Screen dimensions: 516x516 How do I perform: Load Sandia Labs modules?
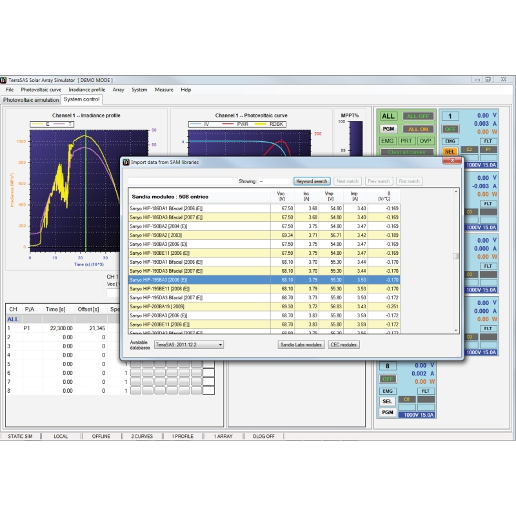click(x=301, y=344)
